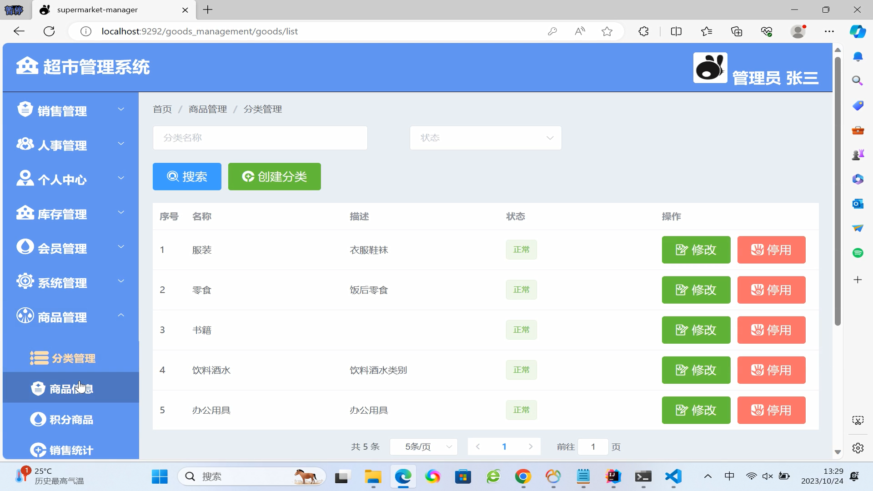Click the 创建分类 button
The height and width of the screenshot is (491, 873).
[x=274, y=176]
